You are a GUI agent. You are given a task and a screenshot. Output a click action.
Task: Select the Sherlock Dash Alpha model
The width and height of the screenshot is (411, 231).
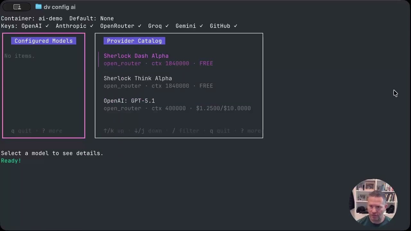point(136,56)
